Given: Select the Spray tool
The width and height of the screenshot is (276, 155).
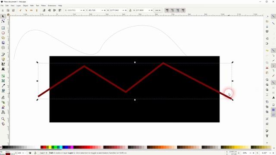Looking at the screenshot, I should 3,102.
